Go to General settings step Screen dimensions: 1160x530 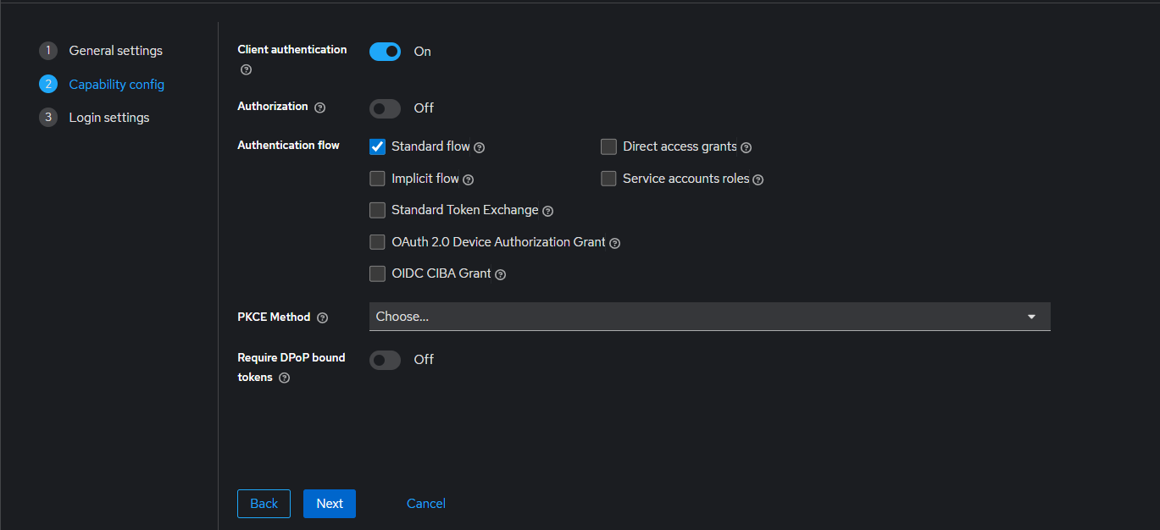point(115,51)
